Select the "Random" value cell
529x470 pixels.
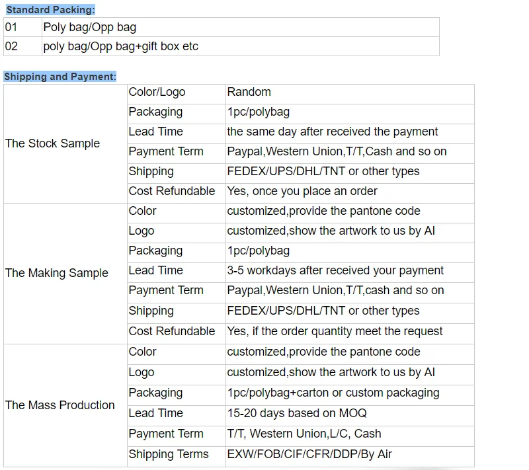click(x=249, y=93)
